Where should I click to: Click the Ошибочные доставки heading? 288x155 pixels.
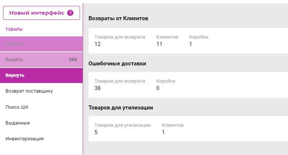tap(117, 64)
